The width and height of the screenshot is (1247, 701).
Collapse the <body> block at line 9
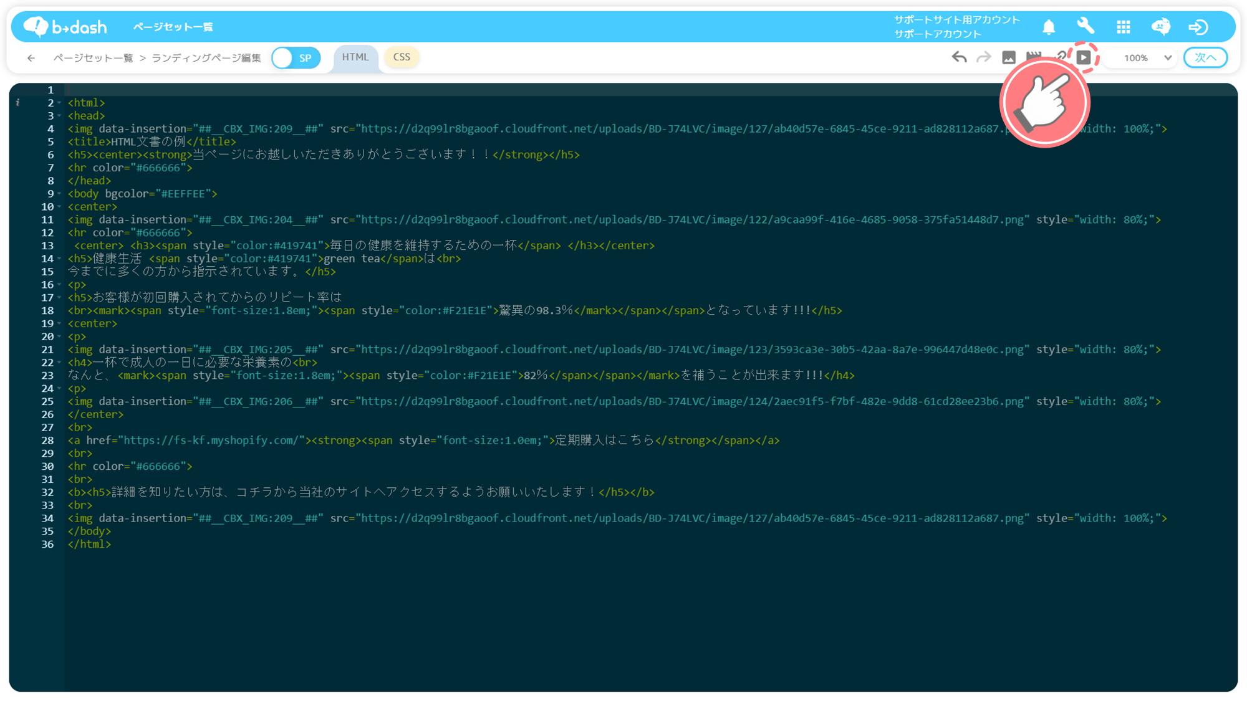pyautogui.click(x=59, y=194)
